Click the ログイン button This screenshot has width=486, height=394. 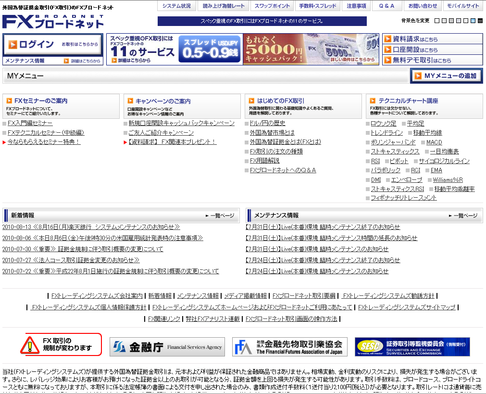pyautogui.click(x=53, y=45)
